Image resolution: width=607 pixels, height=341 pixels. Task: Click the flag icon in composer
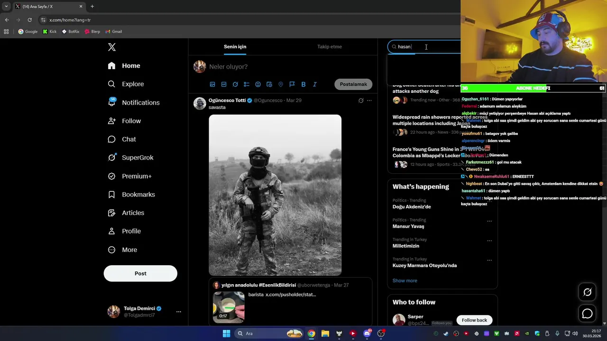[292, 84]
